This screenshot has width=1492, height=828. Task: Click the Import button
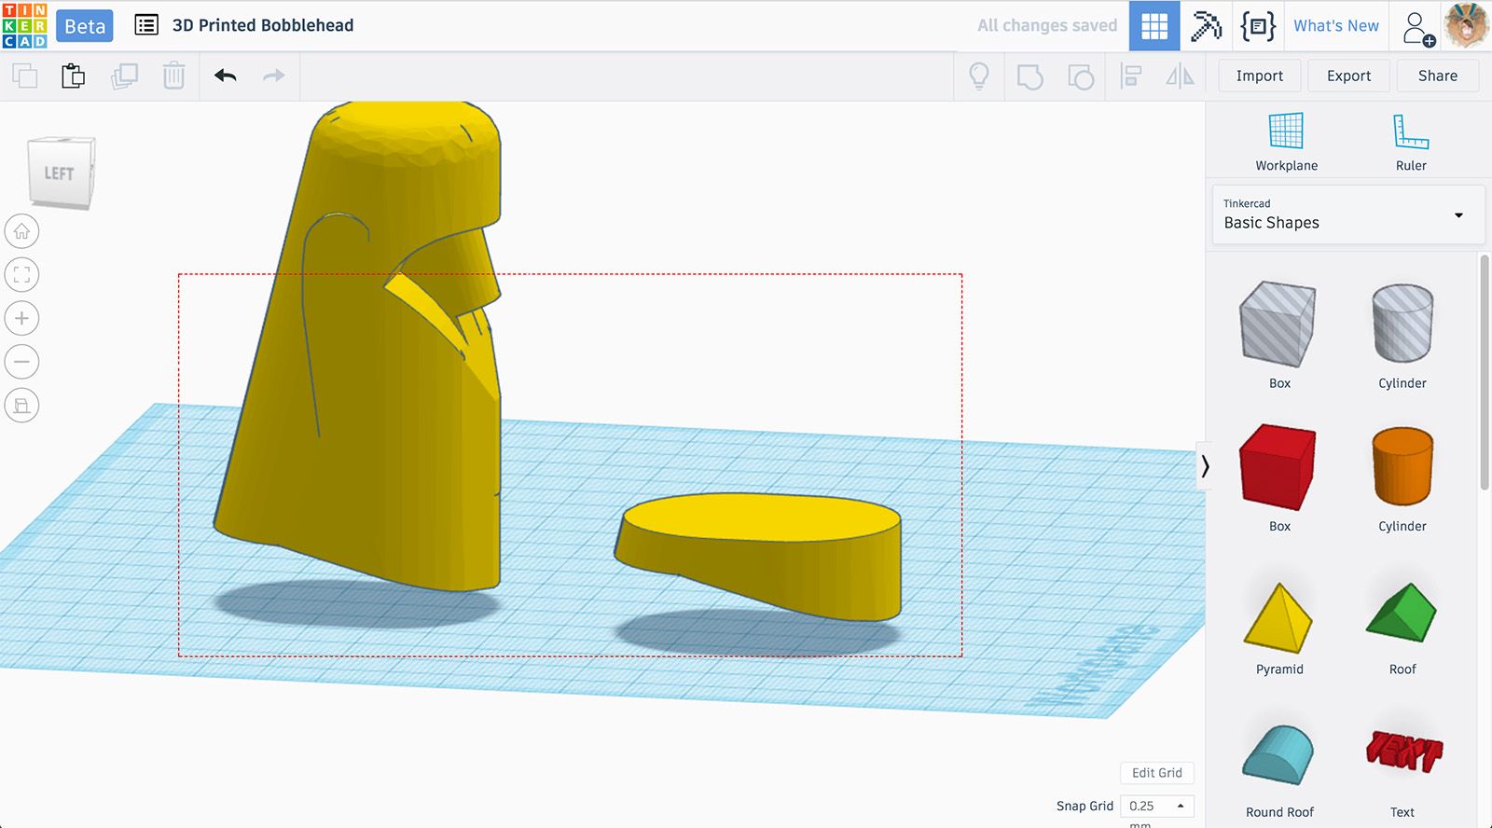tap(1259, 76)
